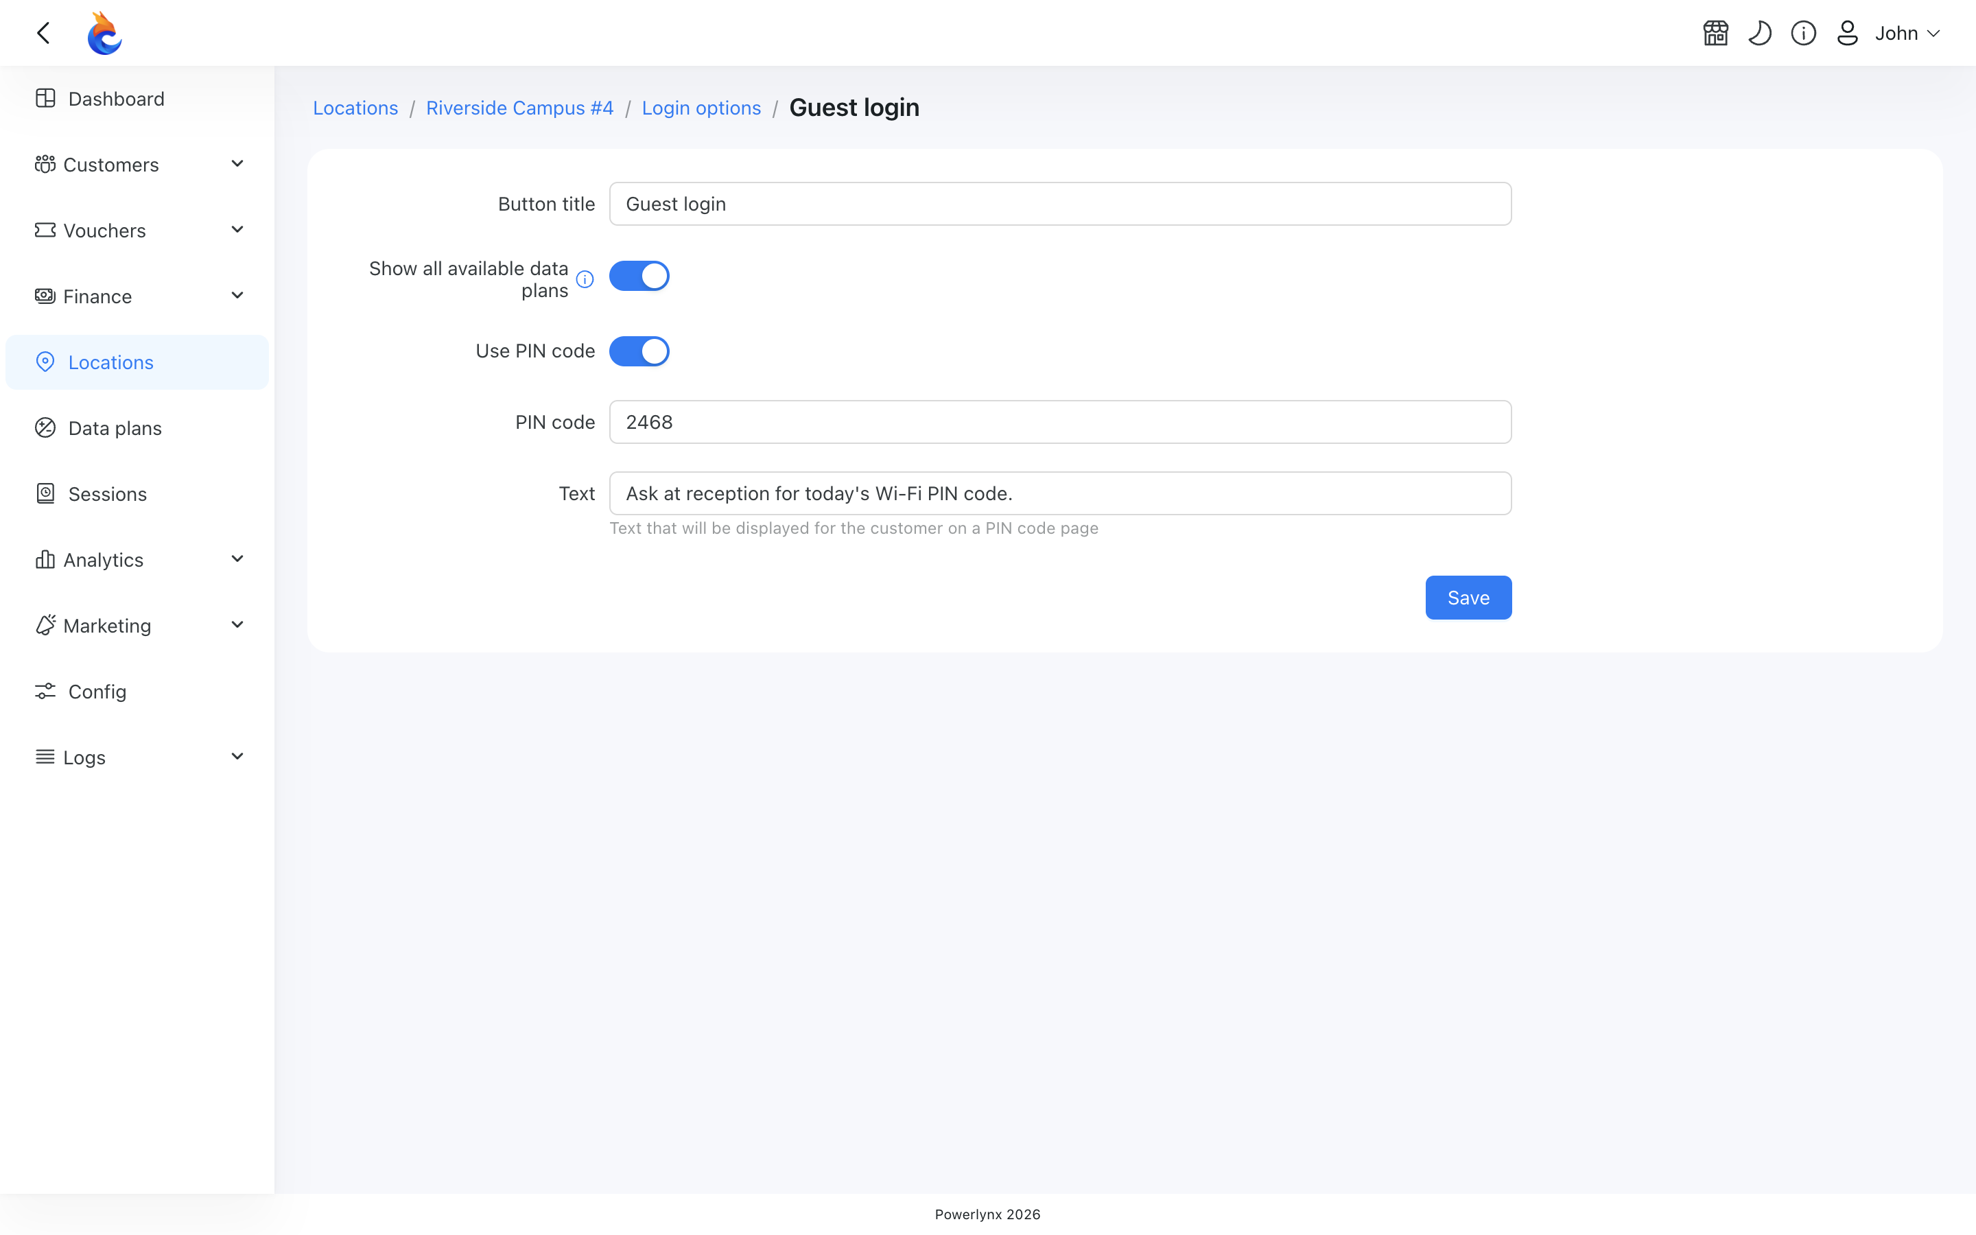
Task: Open Sessions in sidebar
Action: [x=137, y=494]
